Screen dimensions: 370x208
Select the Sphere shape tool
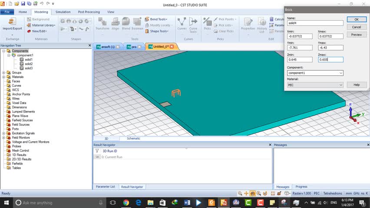coord(69,21)
